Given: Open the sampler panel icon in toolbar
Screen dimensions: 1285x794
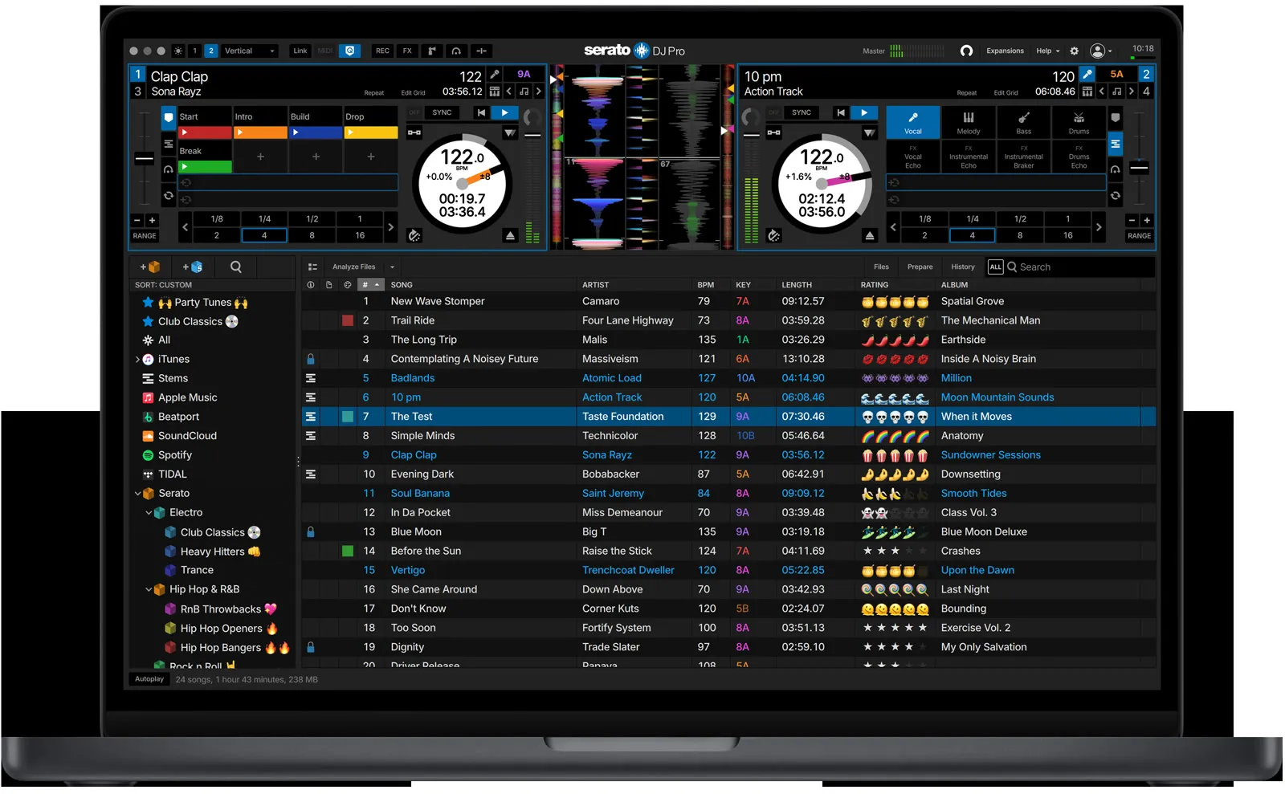Looking at the screenshot, I should (432, 51).
